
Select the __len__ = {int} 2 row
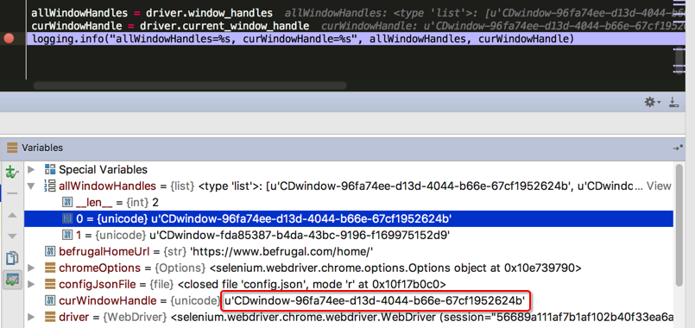349,203
